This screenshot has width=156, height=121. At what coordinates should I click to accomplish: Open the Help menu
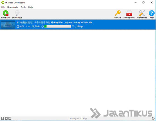[x=31, y=7]
